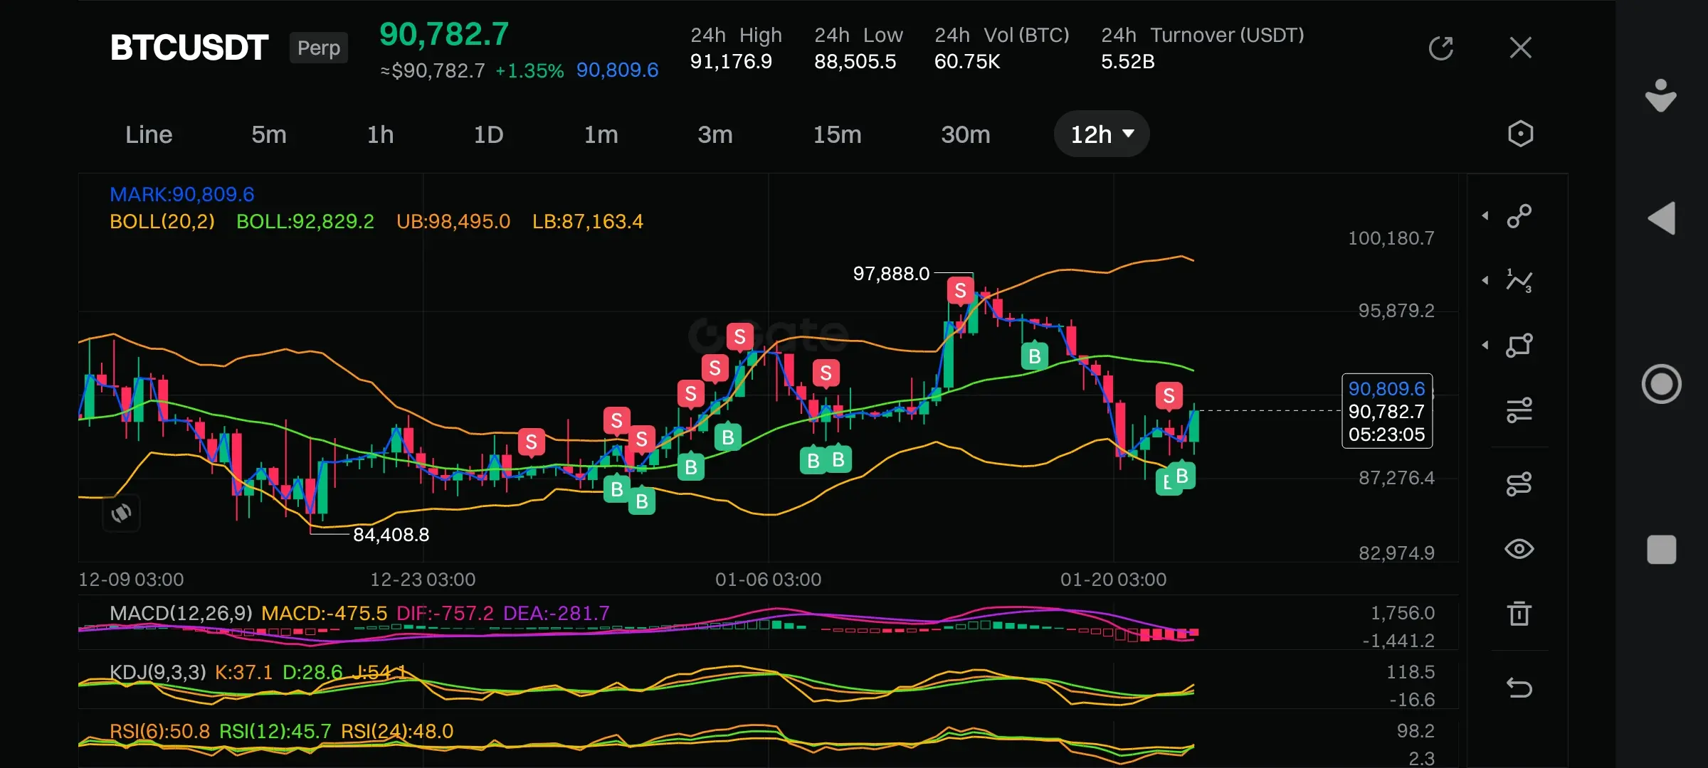Expand the shape tool options arrow
The height and width of the screenshot is (768, 1708).
click(1485, 345)
